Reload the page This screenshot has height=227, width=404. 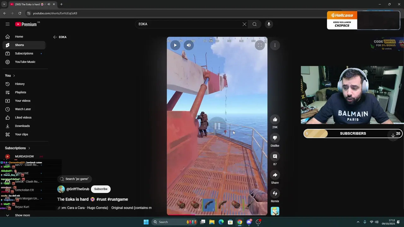point(20,13)
